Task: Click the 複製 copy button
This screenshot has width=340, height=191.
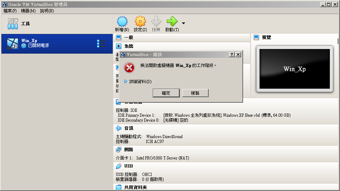Action: [x=195, y=93]
